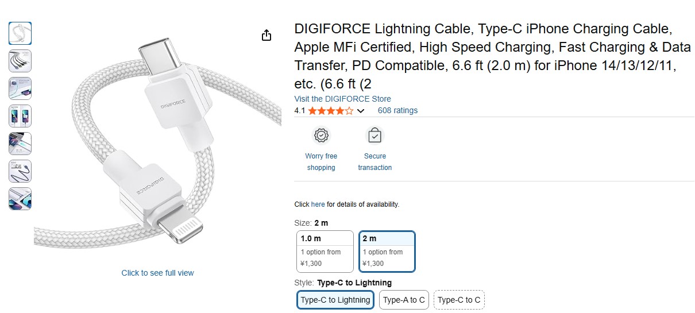The height and width of the screenshot is (313, 695).
Task: Select the fourth thumbnail showing two phones
Action: 20,116
